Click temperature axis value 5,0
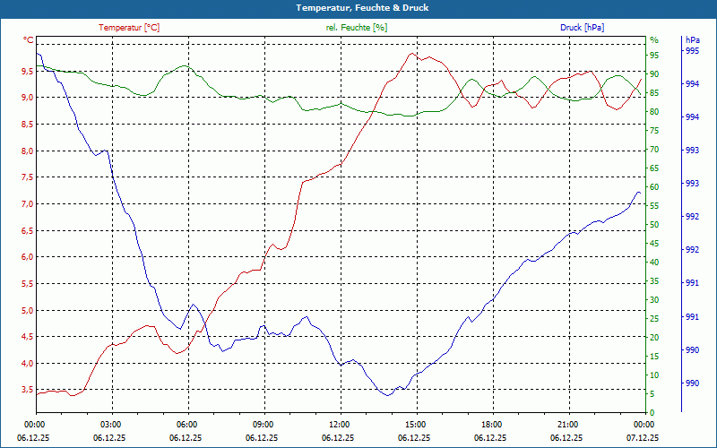Viewport: 717px width, 448px height. [28, 310]
